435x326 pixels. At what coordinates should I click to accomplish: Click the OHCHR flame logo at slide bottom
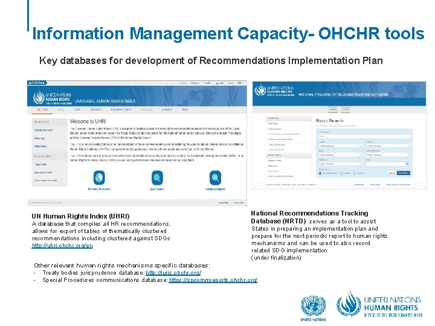[x=349, y=302]
